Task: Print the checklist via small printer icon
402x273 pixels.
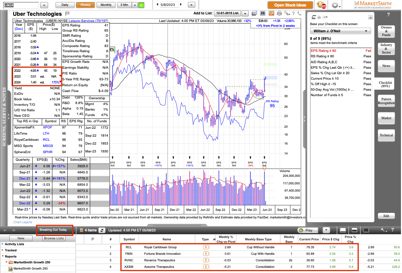Action: coord(319,17)
